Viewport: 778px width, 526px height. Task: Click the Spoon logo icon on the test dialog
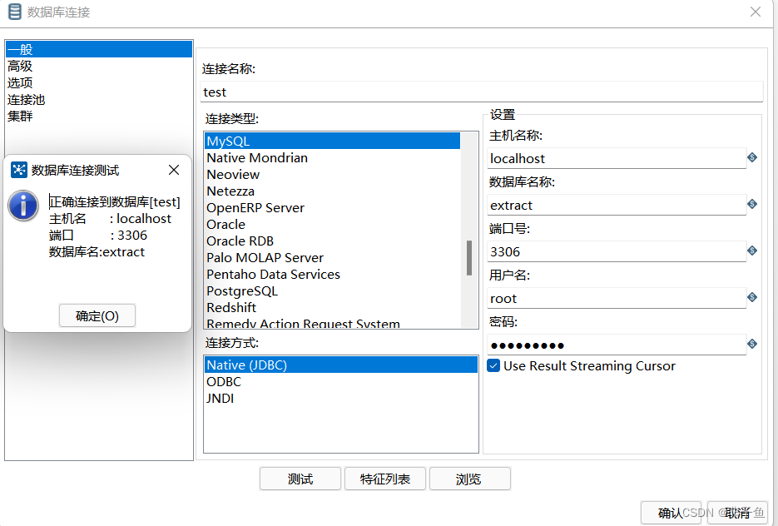[20, 170]
